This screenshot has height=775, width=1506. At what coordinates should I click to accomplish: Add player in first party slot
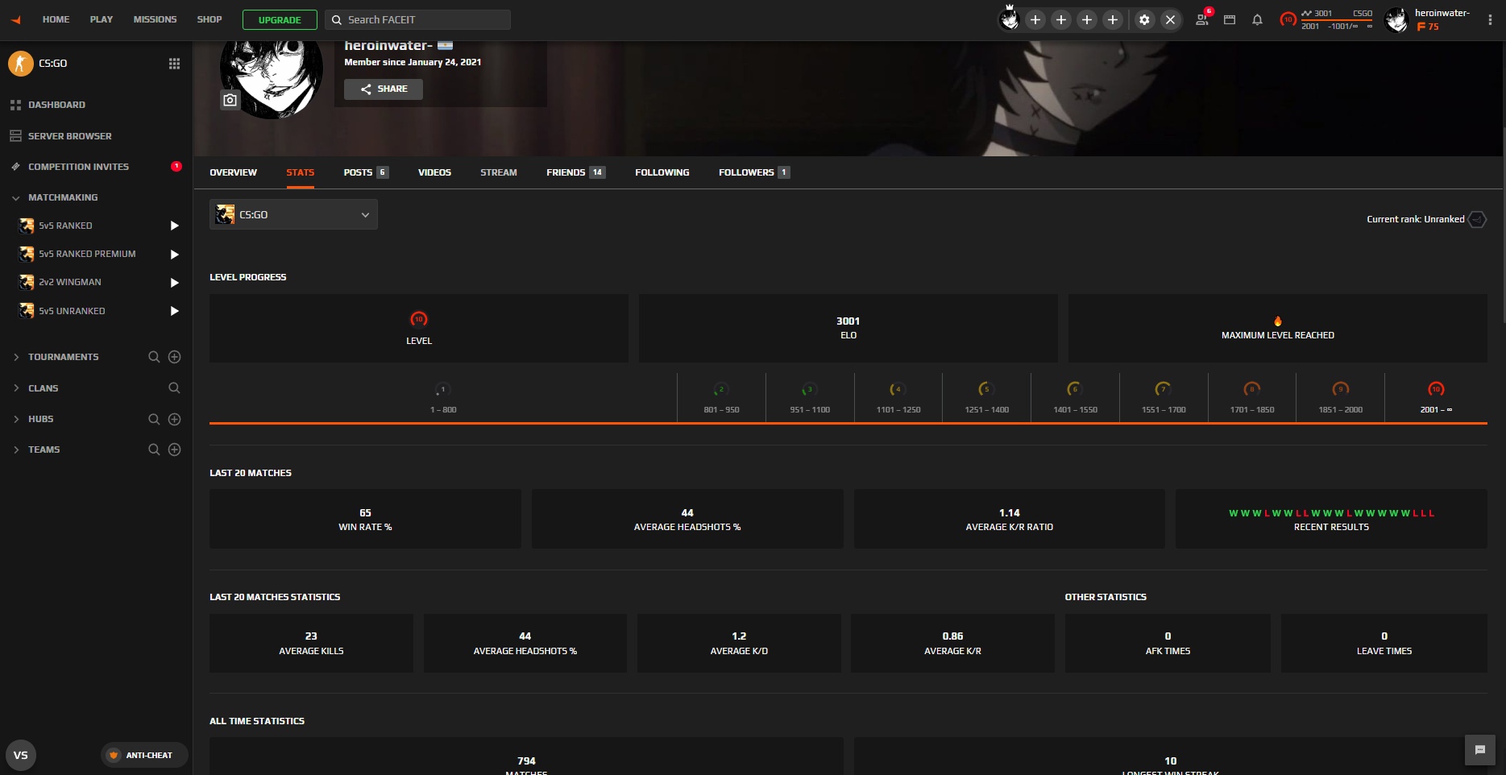(1035, 20)
